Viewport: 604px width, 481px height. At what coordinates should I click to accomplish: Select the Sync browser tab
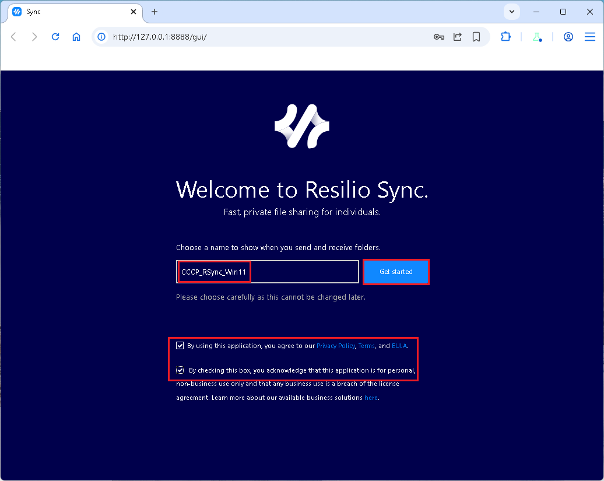click(75, 12)
